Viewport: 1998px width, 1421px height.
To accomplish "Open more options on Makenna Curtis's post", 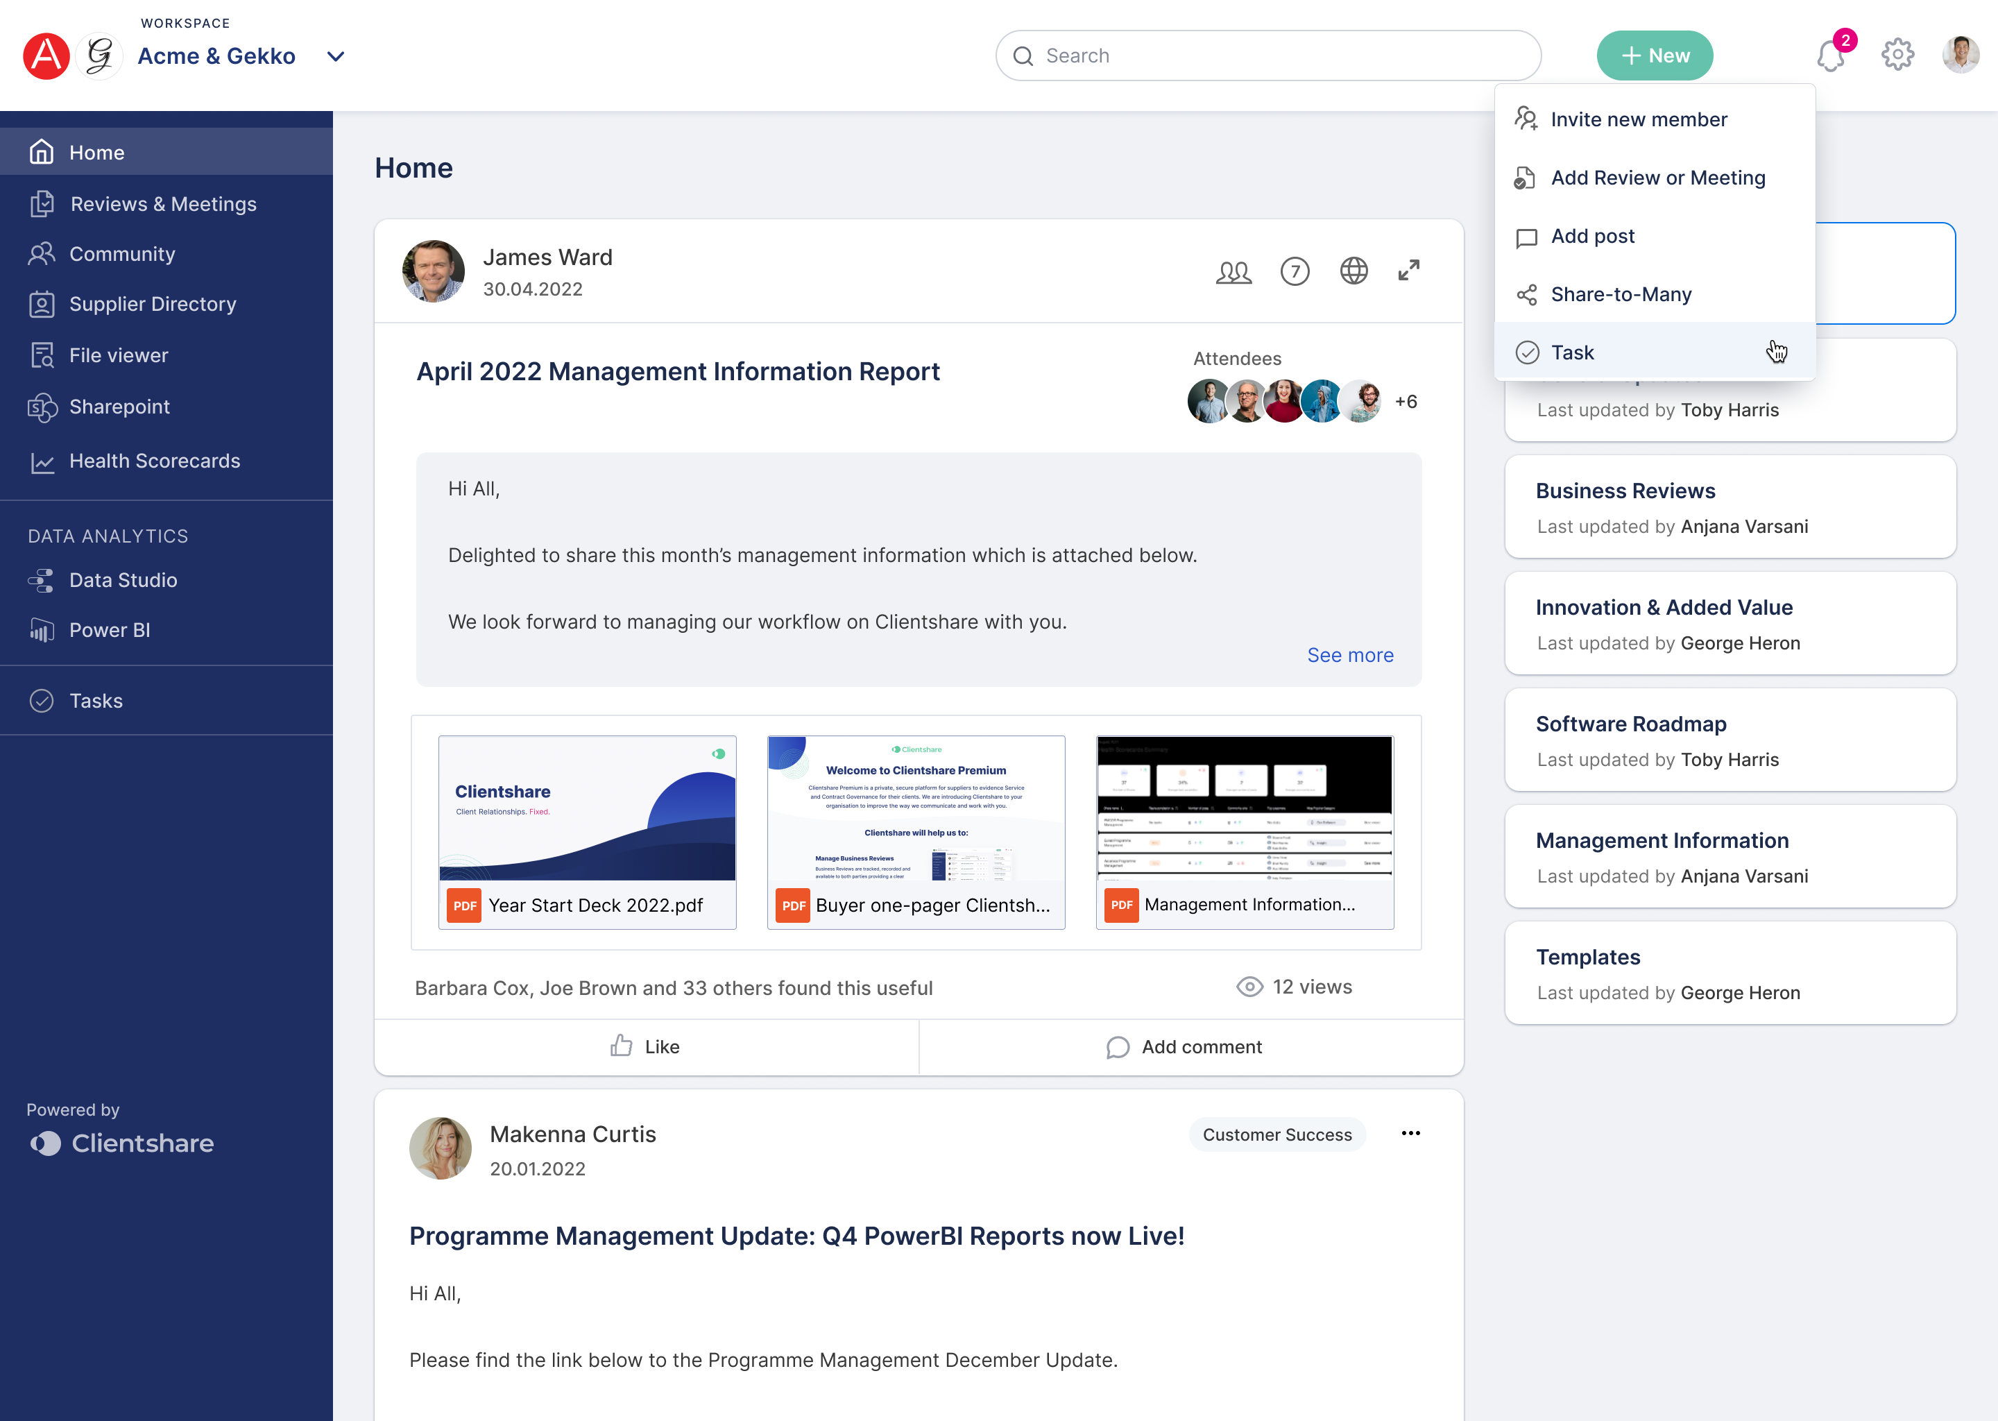I will point(1410,1133).
